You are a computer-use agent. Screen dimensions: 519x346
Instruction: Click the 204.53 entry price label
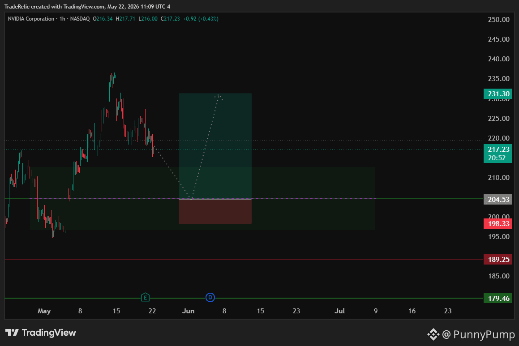coord(498,200)
